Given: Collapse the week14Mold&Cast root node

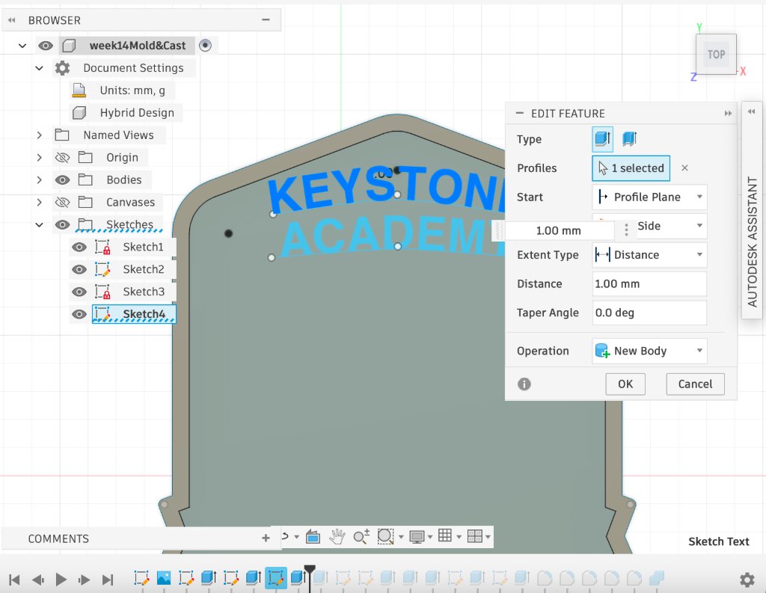Looking at the screenshot, I should point(22,46).
